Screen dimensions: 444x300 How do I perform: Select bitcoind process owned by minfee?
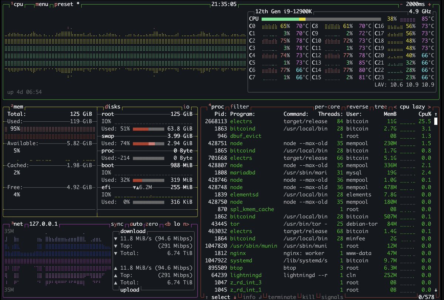point(317,239)
